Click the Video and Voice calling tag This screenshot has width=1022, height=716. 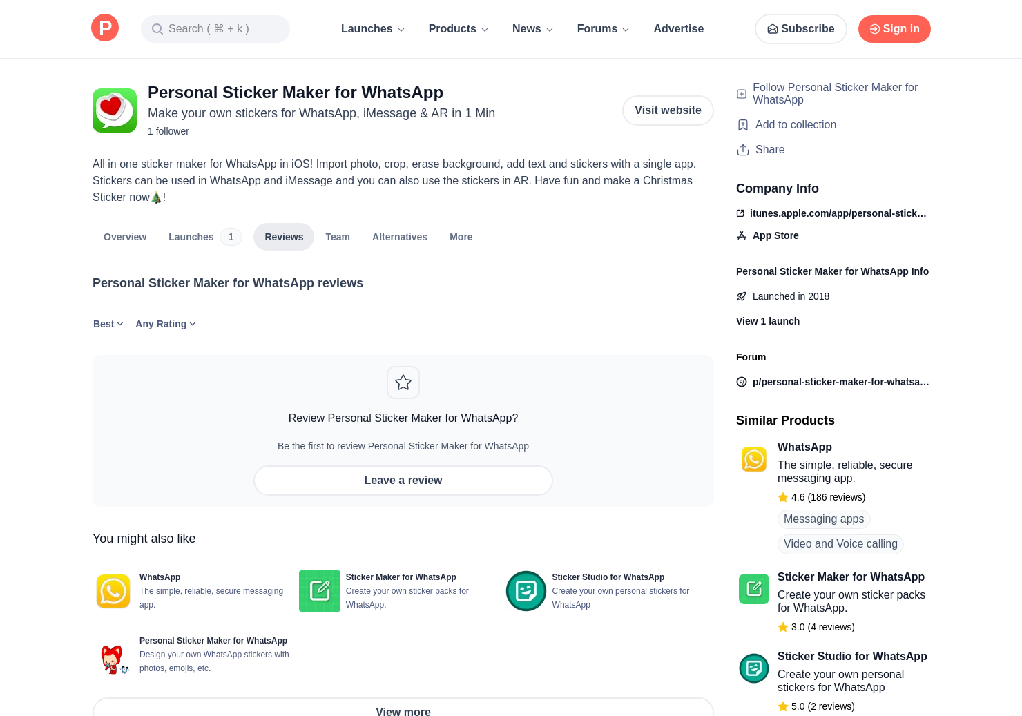[x=840, y=544]
